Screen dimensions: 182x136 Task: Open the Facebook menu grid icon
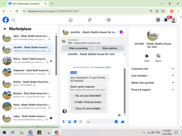click(158, 20)
